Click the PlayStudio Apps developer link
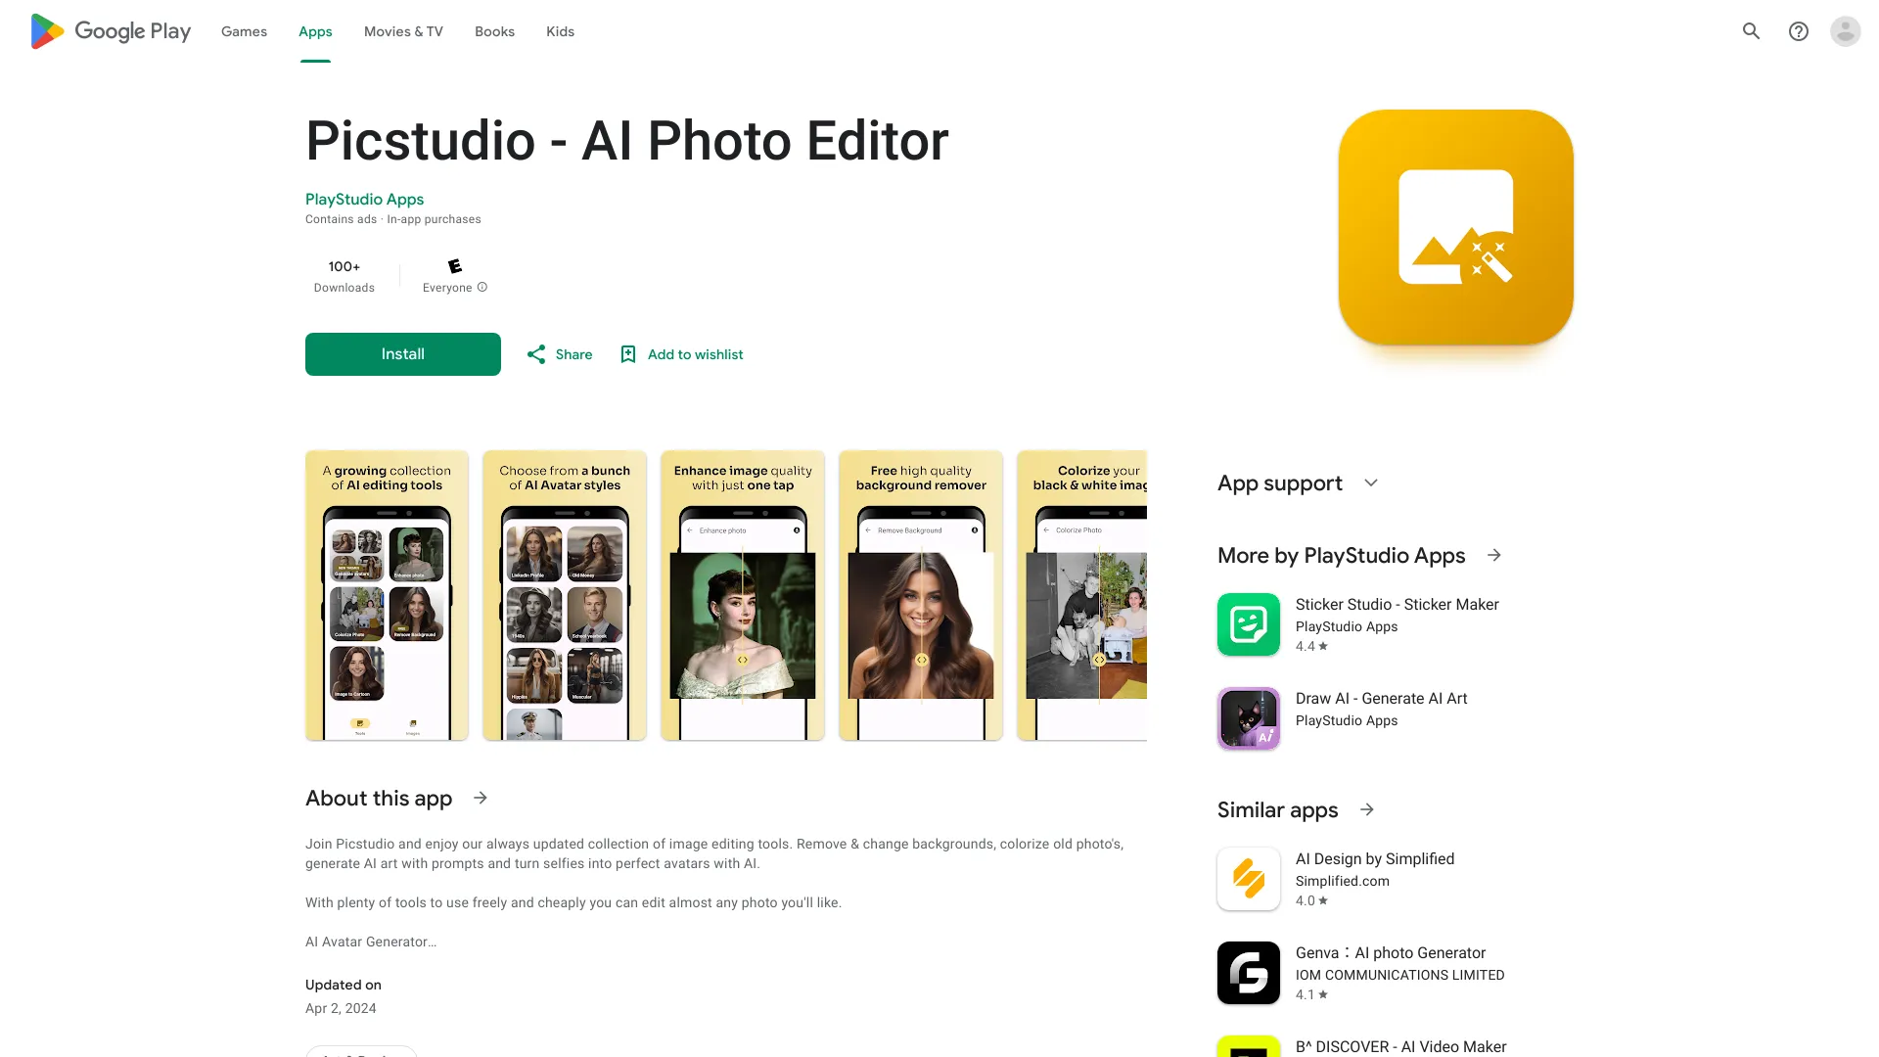1879x1057 pixels. (364, 199)
